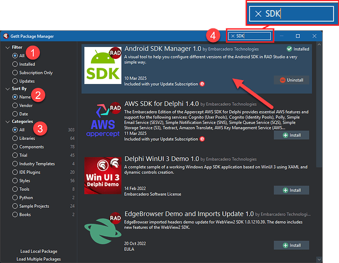Viewport: 339px width, 263px height.
Task: Click the 14 Feb 2022 date text
Action: (x=135, y=188)
